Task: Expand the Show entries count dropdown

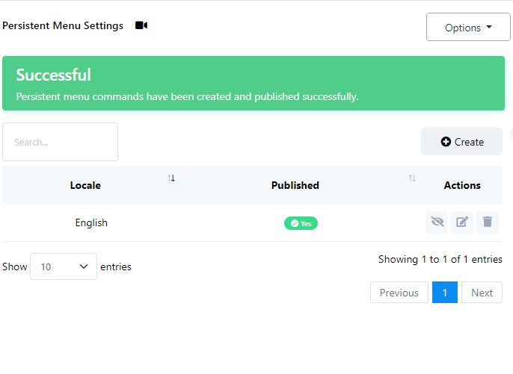Action: click(x=64, y=267)
